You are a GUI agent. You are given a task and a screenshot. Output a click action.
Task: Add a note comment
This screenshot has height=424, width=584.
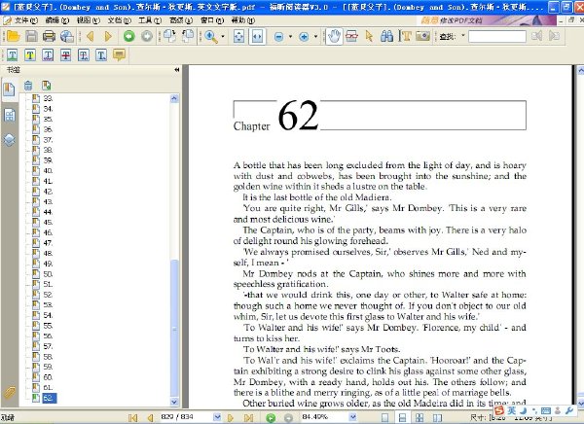click(119, 55)
